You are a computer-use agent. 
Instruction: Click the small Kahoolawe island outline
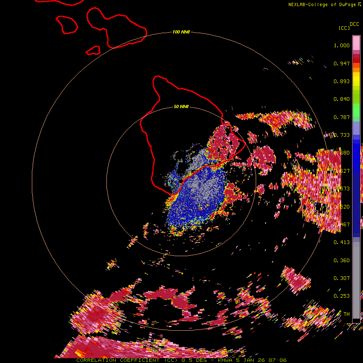point(93,50)
